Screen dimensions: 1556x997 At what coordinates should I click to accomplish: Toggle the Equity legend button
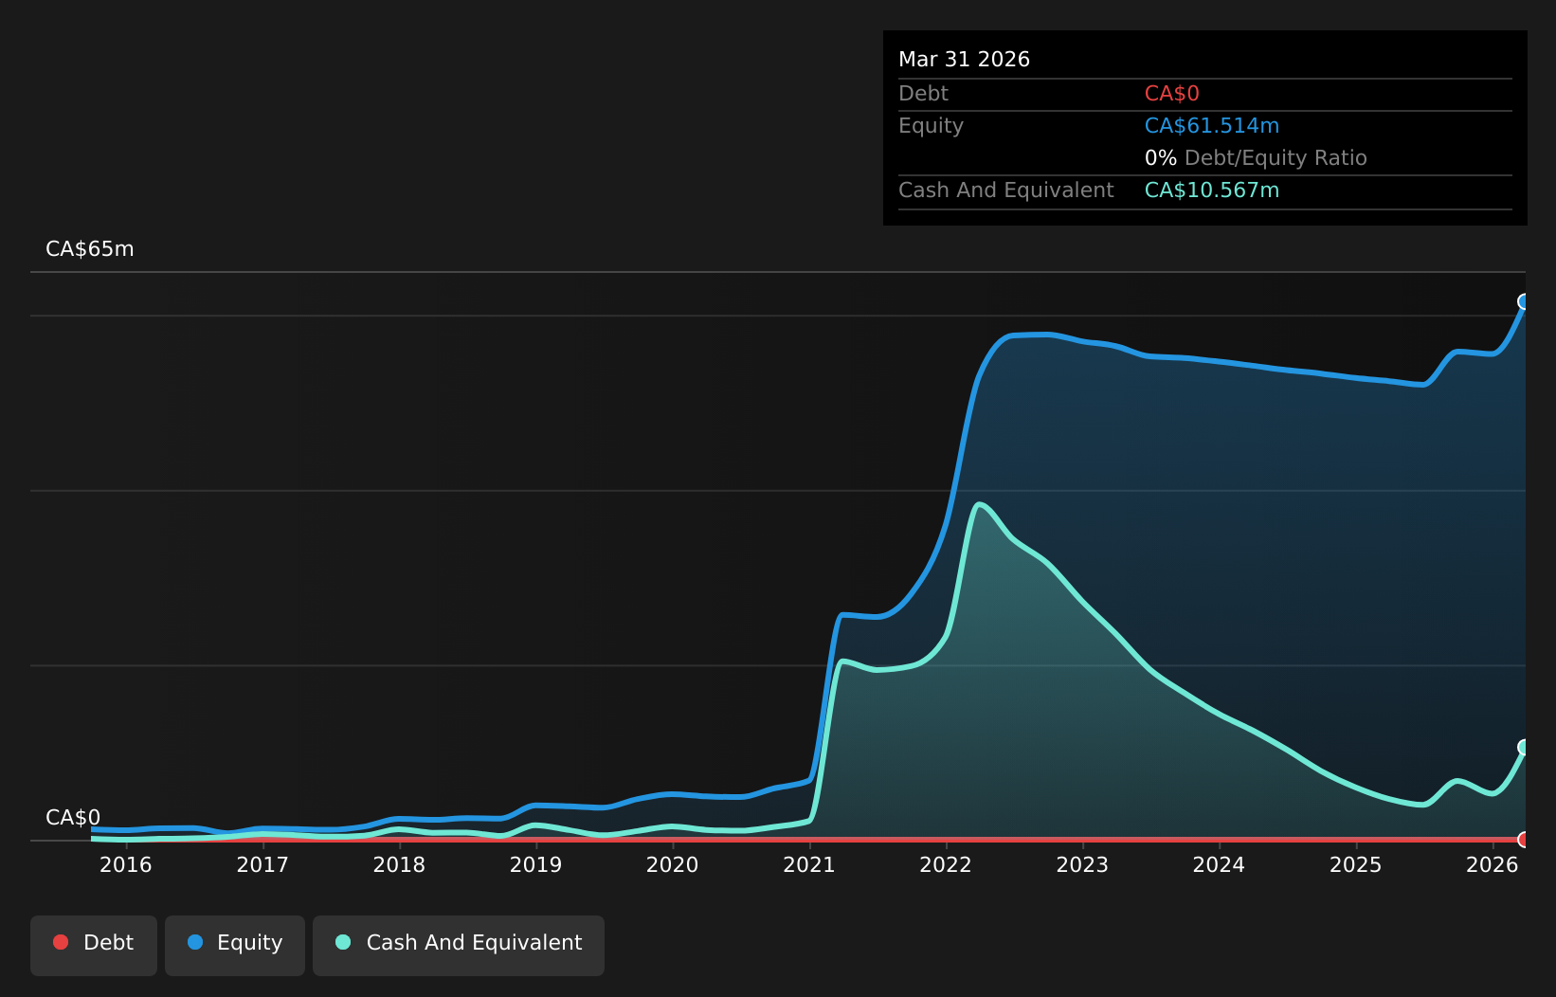(x=235, y=945)
